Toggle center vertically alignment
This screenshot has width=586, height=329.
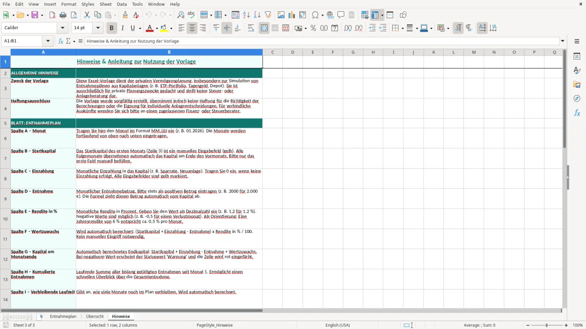coord(227,28)
